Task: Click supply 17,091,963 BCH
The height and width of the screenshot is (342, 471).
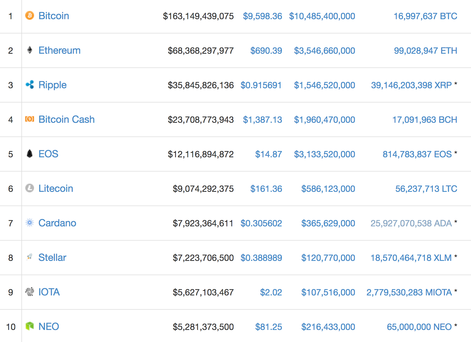Action: pos(425,120)
